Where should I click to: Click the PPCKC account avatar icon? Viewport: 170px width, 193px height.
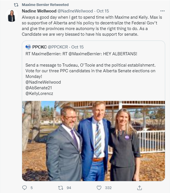pyautogui.click(x=28, y=47)
